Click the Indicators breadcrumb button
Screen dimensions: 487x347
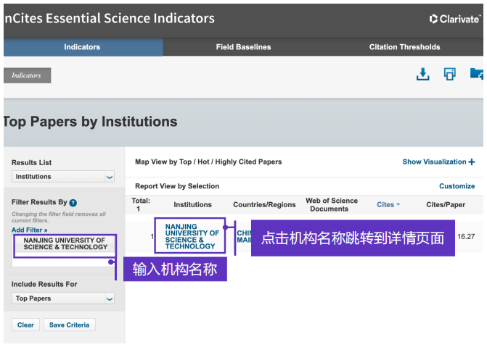tap(27, 75)
